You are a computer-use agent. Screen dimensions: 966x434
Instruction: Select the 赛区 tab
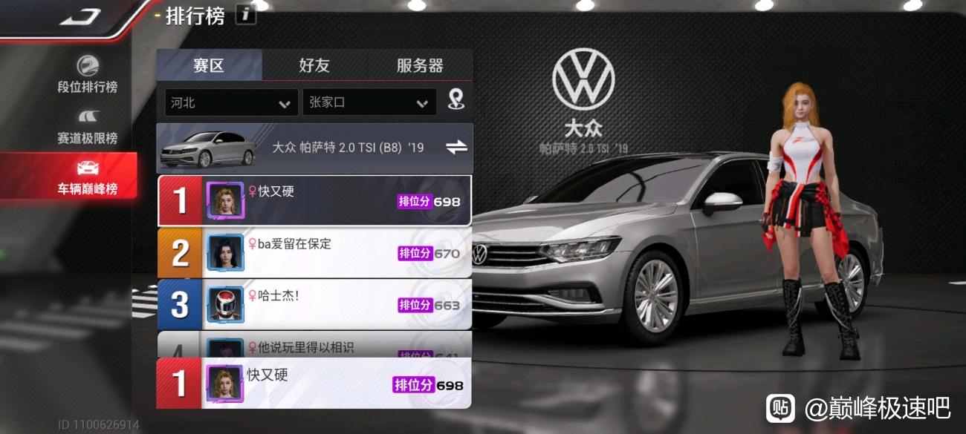209,65
